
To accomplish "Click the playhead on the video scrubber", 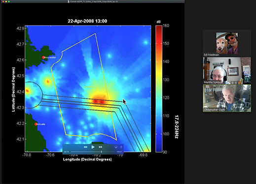I will pyautogui.click(x=102, y=152).
